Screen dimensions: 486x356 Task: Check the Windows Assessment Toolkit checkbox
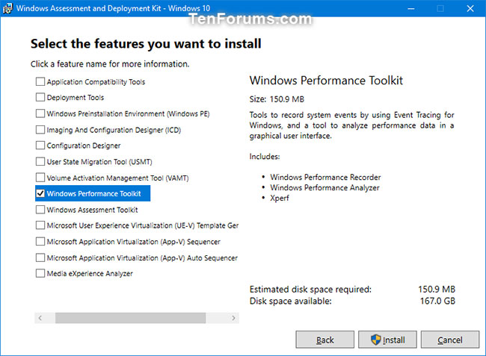tap(40, 210)
